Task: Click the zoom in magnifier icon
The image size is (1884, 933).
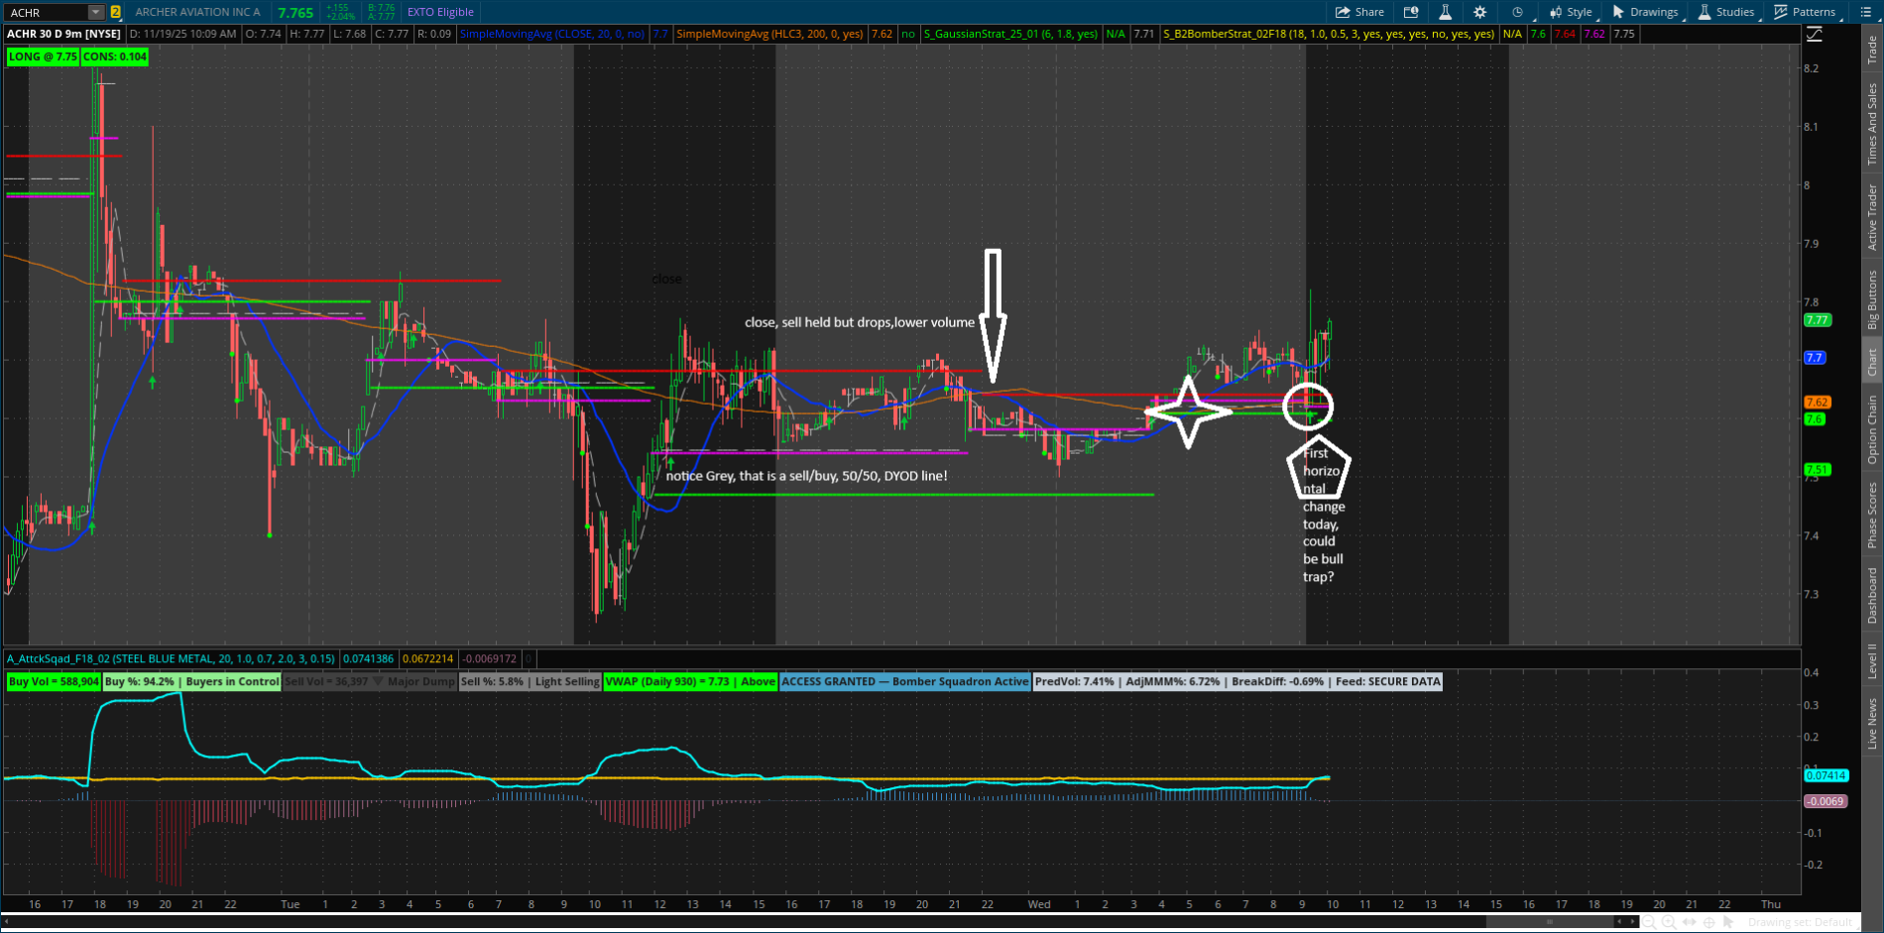Action: click(x=1668, y=922)
